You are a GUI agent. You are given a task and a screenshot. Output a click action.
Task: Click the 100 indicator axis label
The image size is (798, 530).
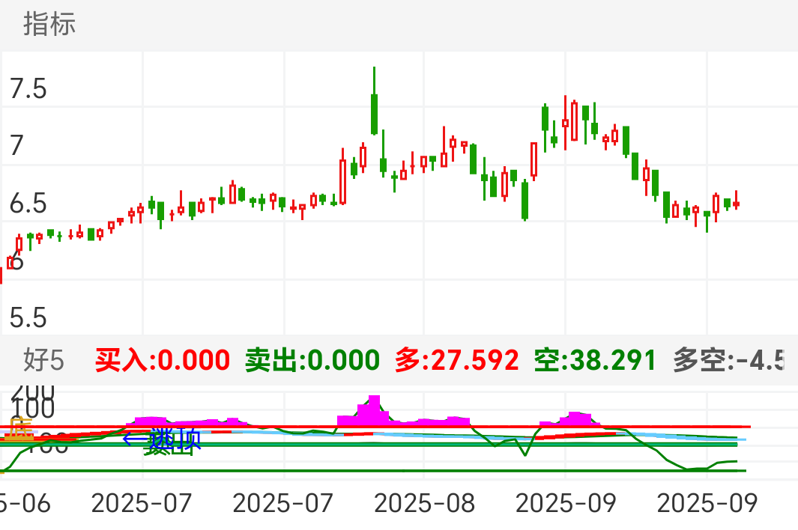coord(34,409)
